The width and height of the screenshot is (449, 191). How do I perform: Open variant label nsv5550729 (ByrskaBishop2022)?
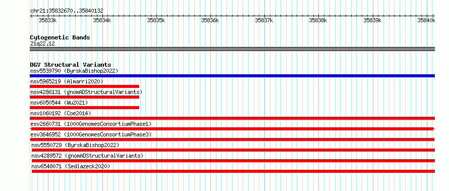coord(75,145)
